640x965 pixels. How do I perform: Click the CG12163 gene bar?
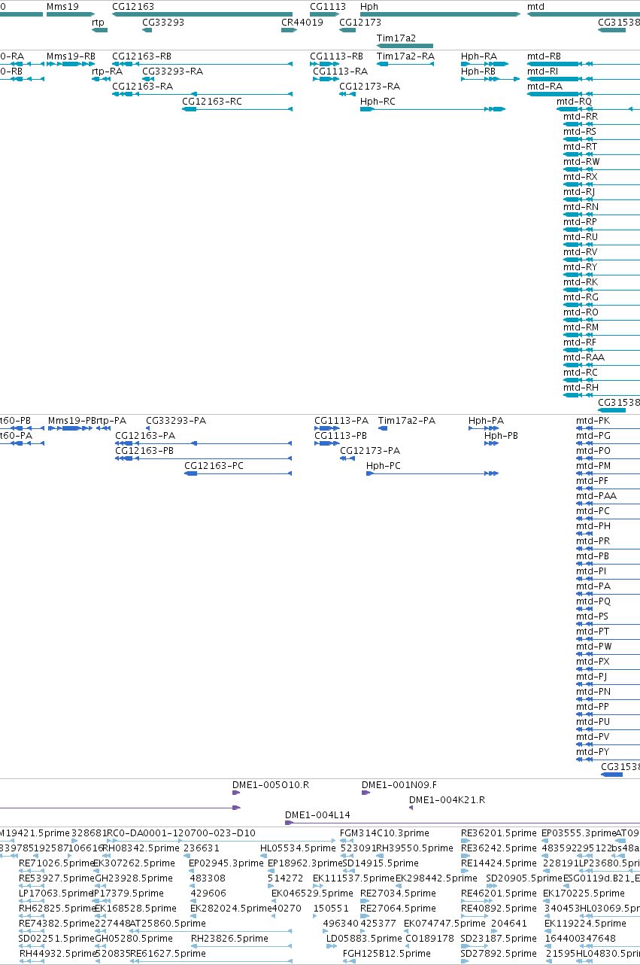[202, 14]
